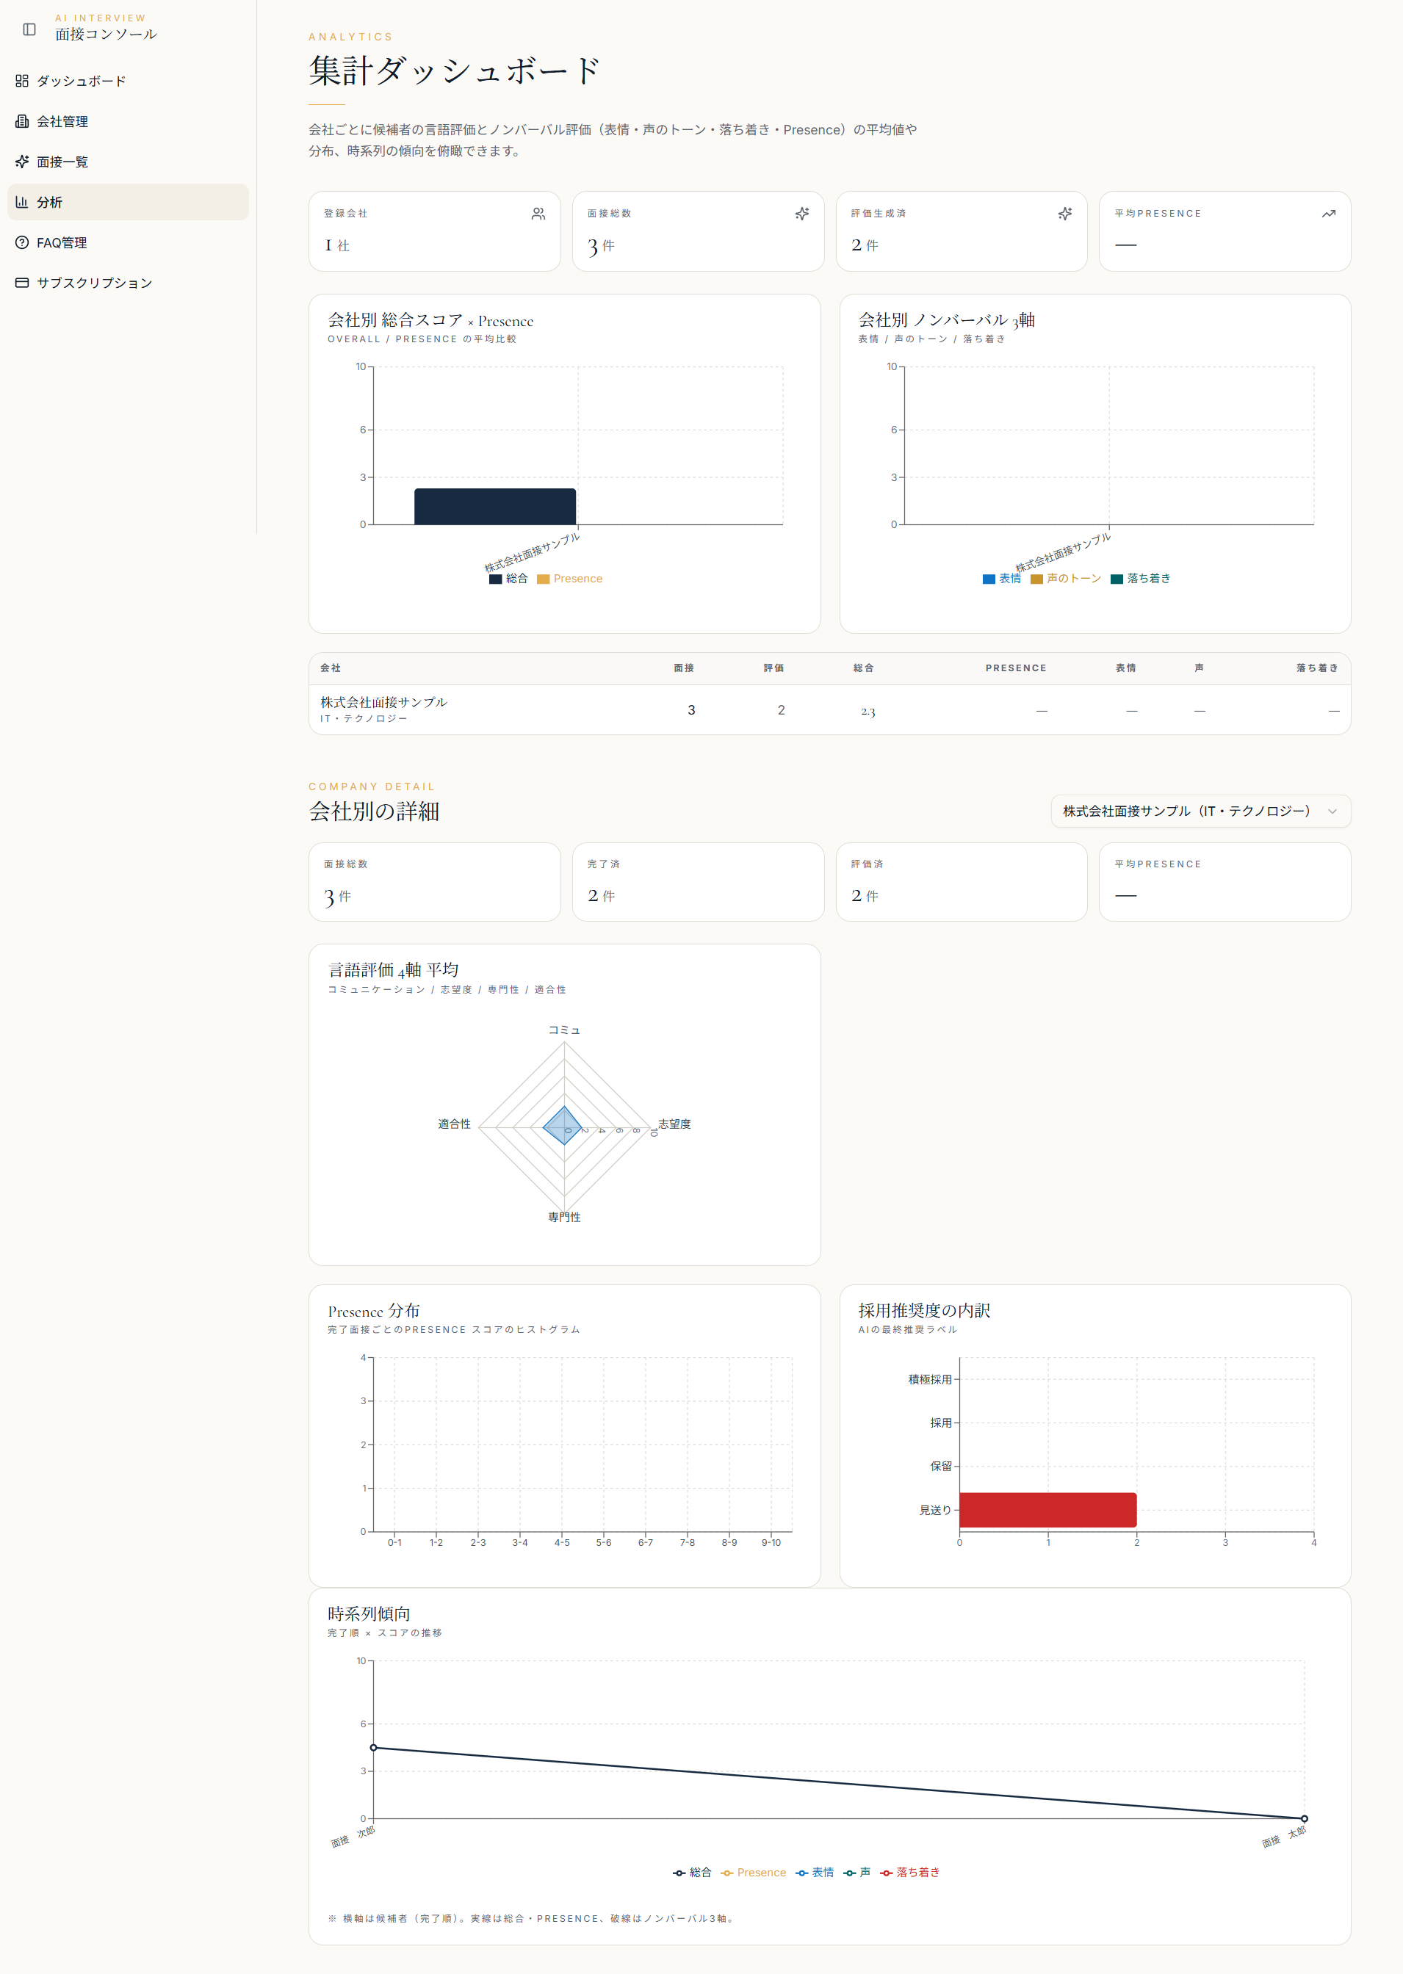Click the 2.3 総合 score cell
Viewport: 1403px width, 1974px height.
click(868, 712)
